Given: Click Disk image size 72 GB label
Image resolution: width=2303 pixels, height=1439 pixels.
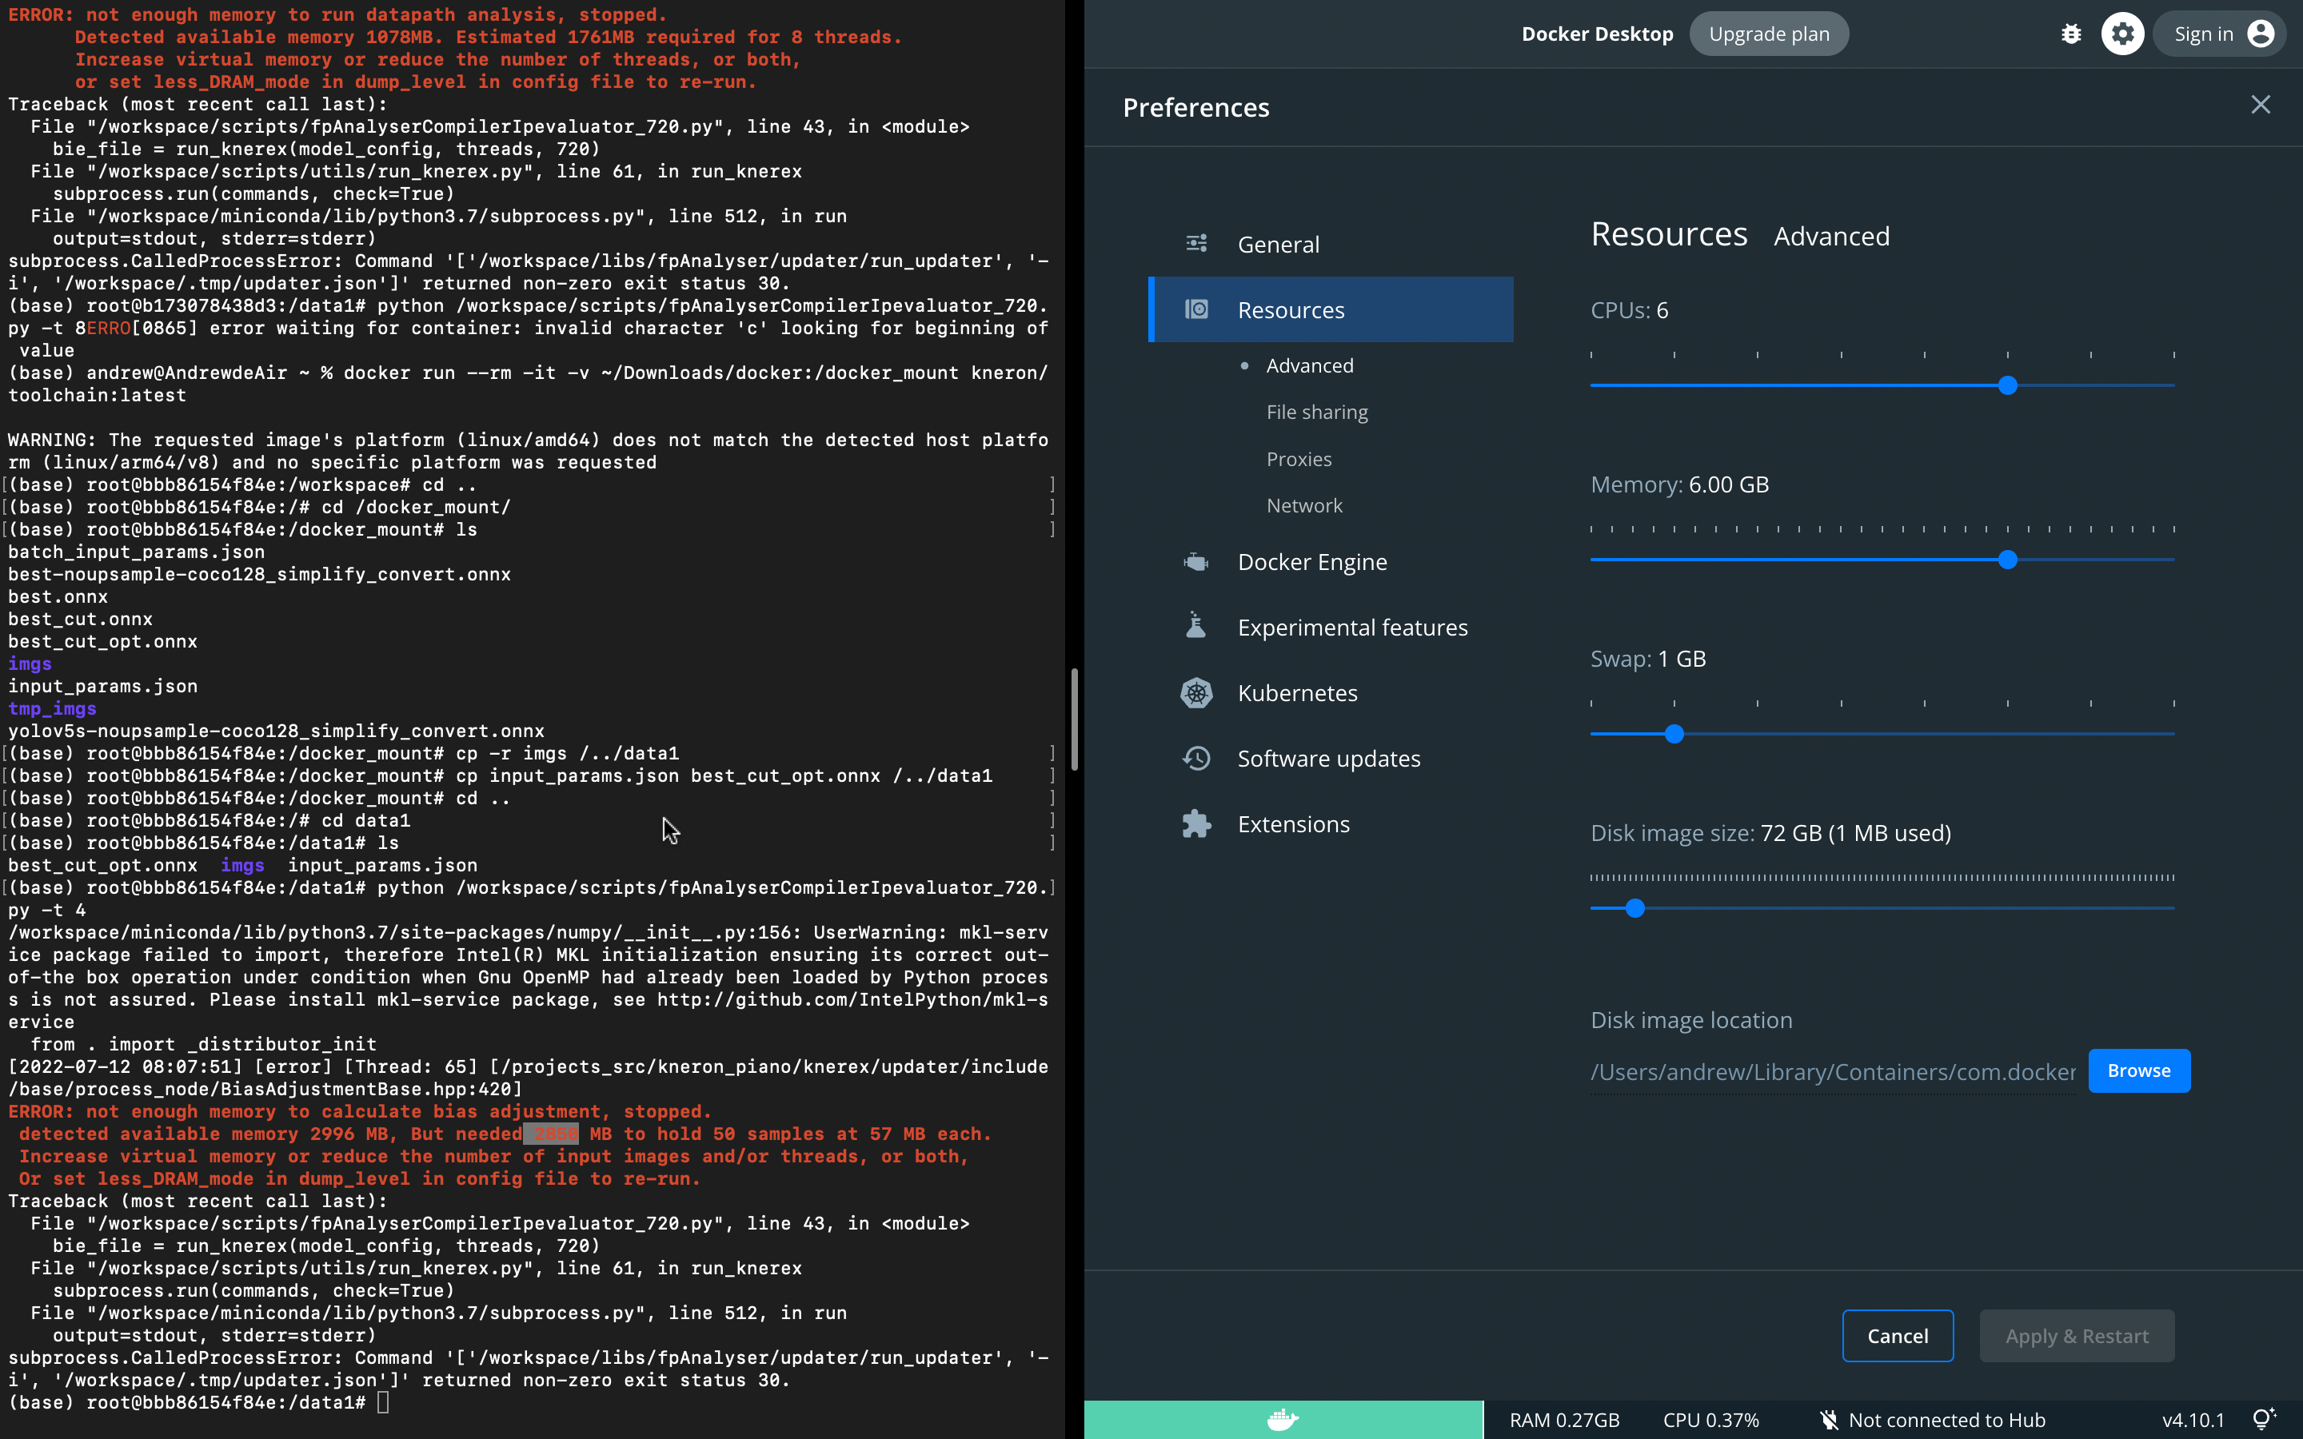Looking at the screenshot, I should [1770, 833].
